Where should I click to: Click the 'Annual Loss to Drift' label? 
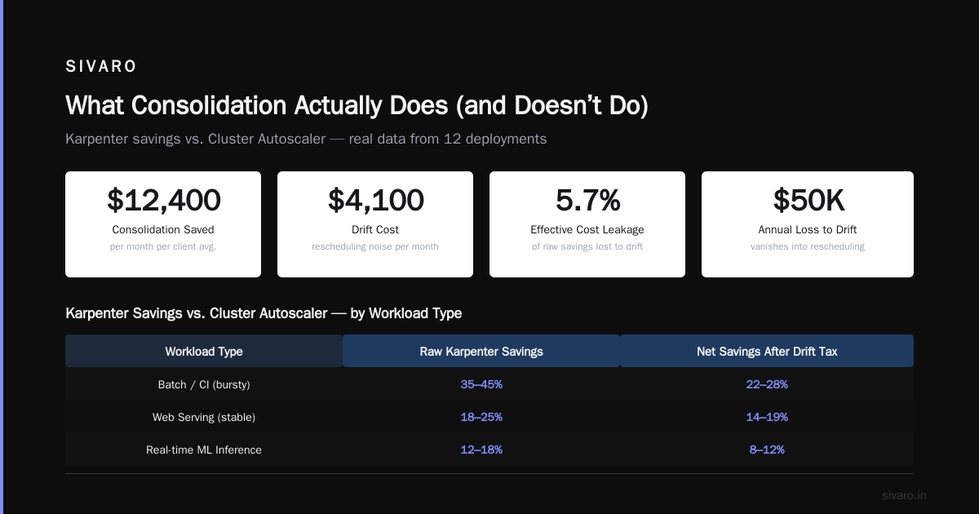click(808, 230)
